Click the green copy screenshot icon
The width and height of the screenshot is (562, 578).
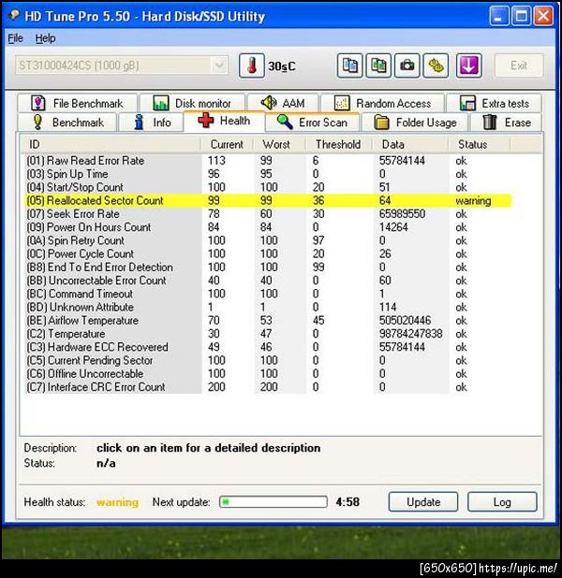pos(378,66)
